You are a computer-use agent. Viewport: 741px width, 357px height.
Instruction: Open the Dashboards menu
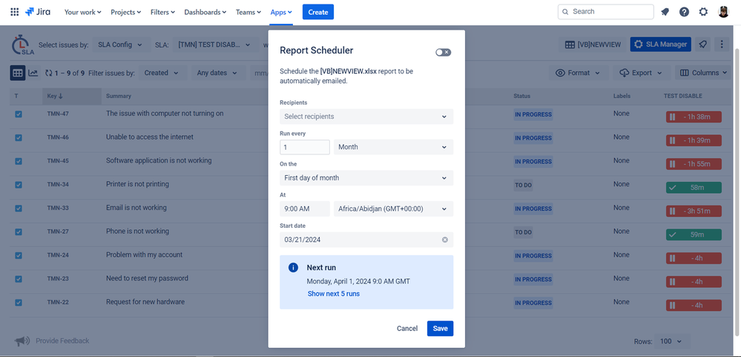point(205,13)
